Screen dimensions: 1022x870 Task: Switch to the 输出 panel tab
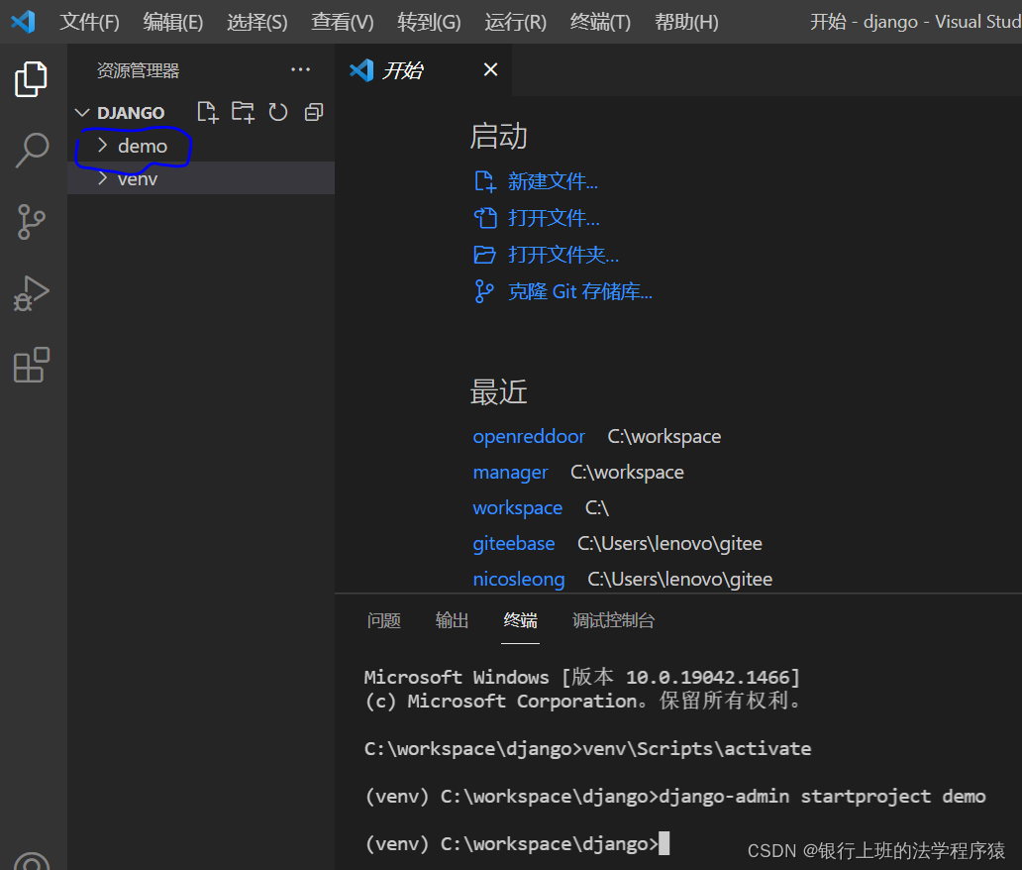452,620
